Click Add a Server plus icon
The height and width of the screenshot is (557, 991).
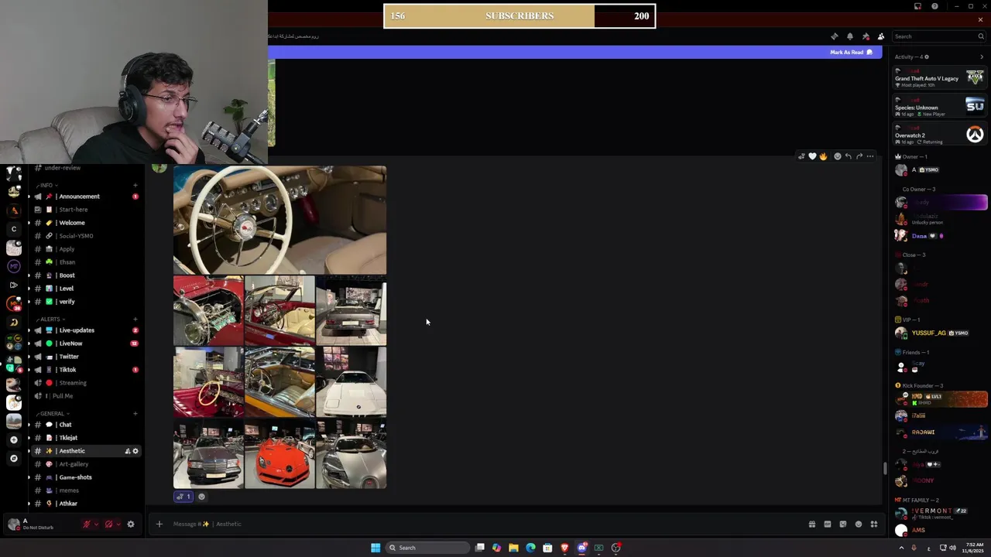click(x=13, y=439)
